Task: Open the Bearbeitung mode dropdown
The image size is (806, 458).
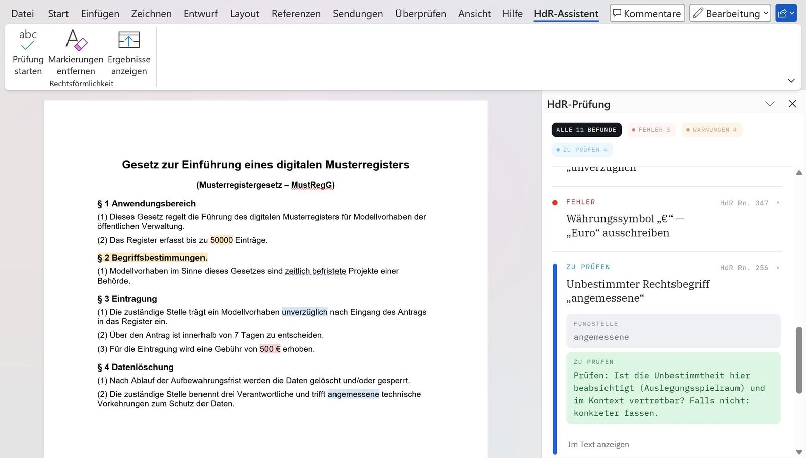Action: click(730, 14)
